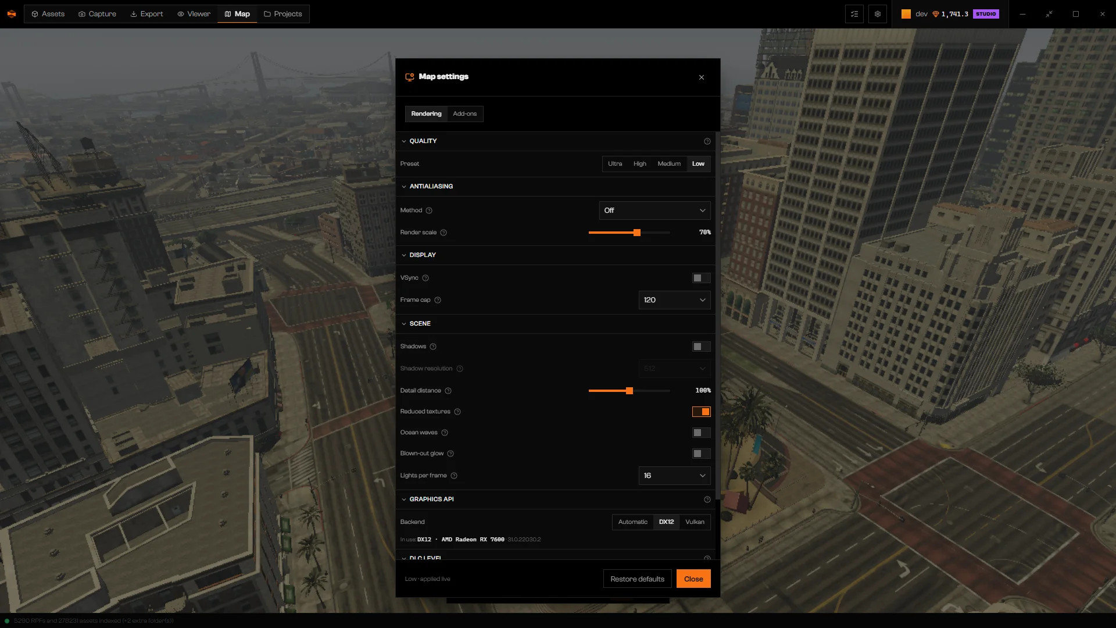
Task: Enable the Shadows toggle
Action: coord(702,347)
